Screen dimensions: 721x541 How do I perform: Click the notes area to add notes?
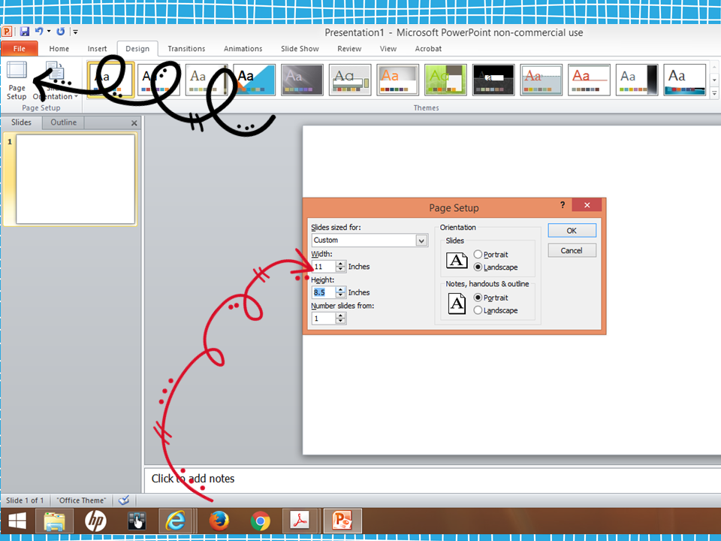point(433,479)
